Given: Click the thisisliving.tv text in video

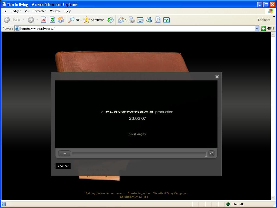Looking at the screenshot, I should (137, 134).
